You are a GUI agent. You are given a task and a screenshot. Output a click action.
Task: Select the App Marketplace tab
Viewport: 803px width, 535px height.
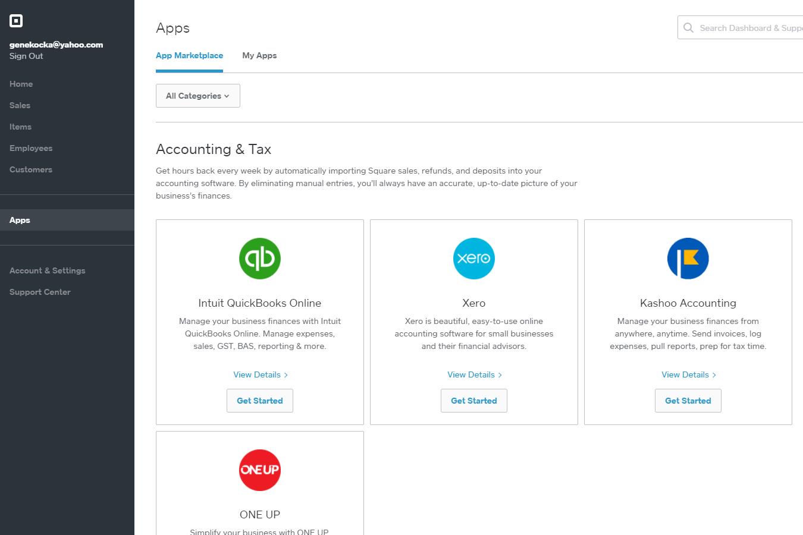point(189,55)
